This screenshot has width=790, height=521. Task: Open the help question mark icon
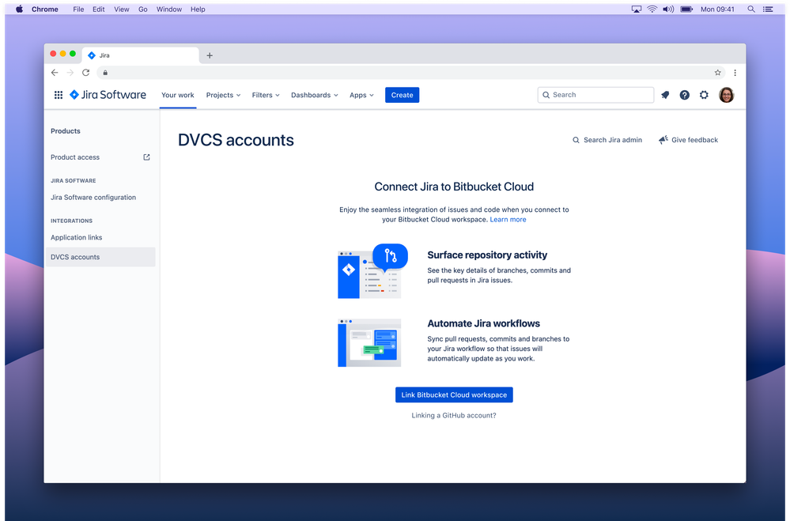click(684, 95)
